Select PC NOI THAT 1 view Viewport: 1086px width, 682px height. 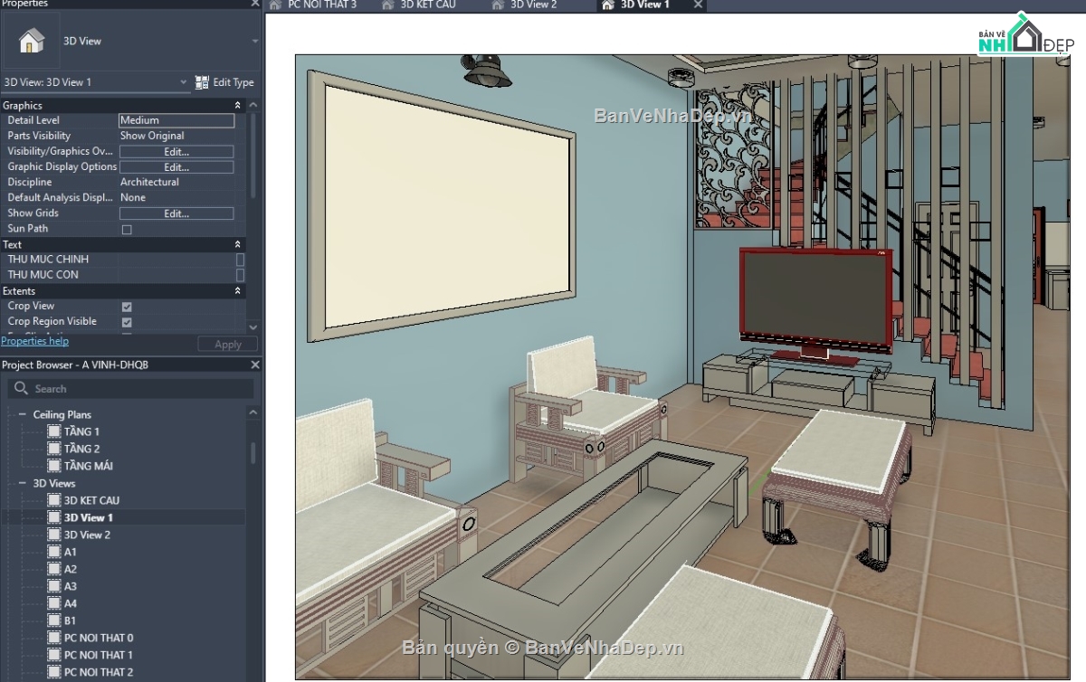pos(99,655)
